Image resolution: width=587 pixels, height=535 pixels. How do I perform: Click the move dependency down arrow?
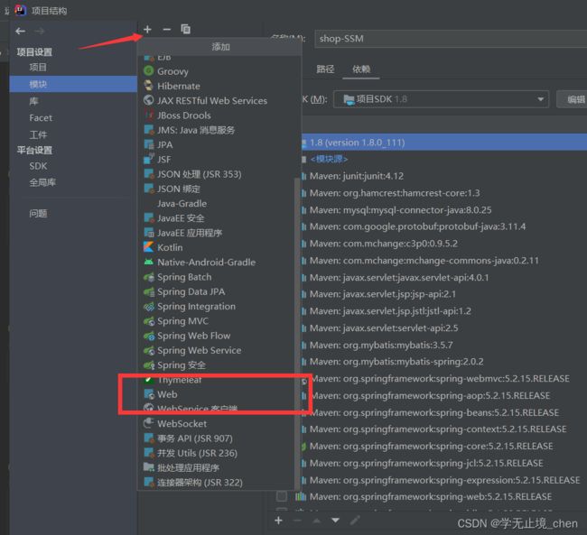point(335,521)
